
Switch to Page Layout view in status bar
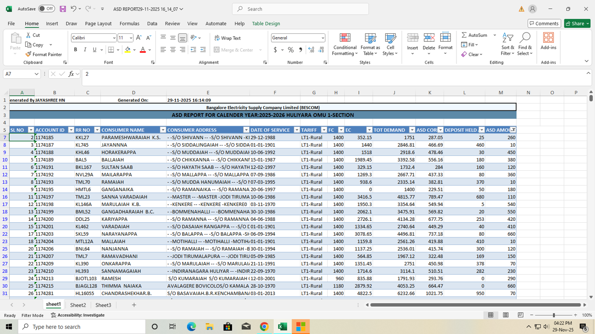[x=505, y=315]
